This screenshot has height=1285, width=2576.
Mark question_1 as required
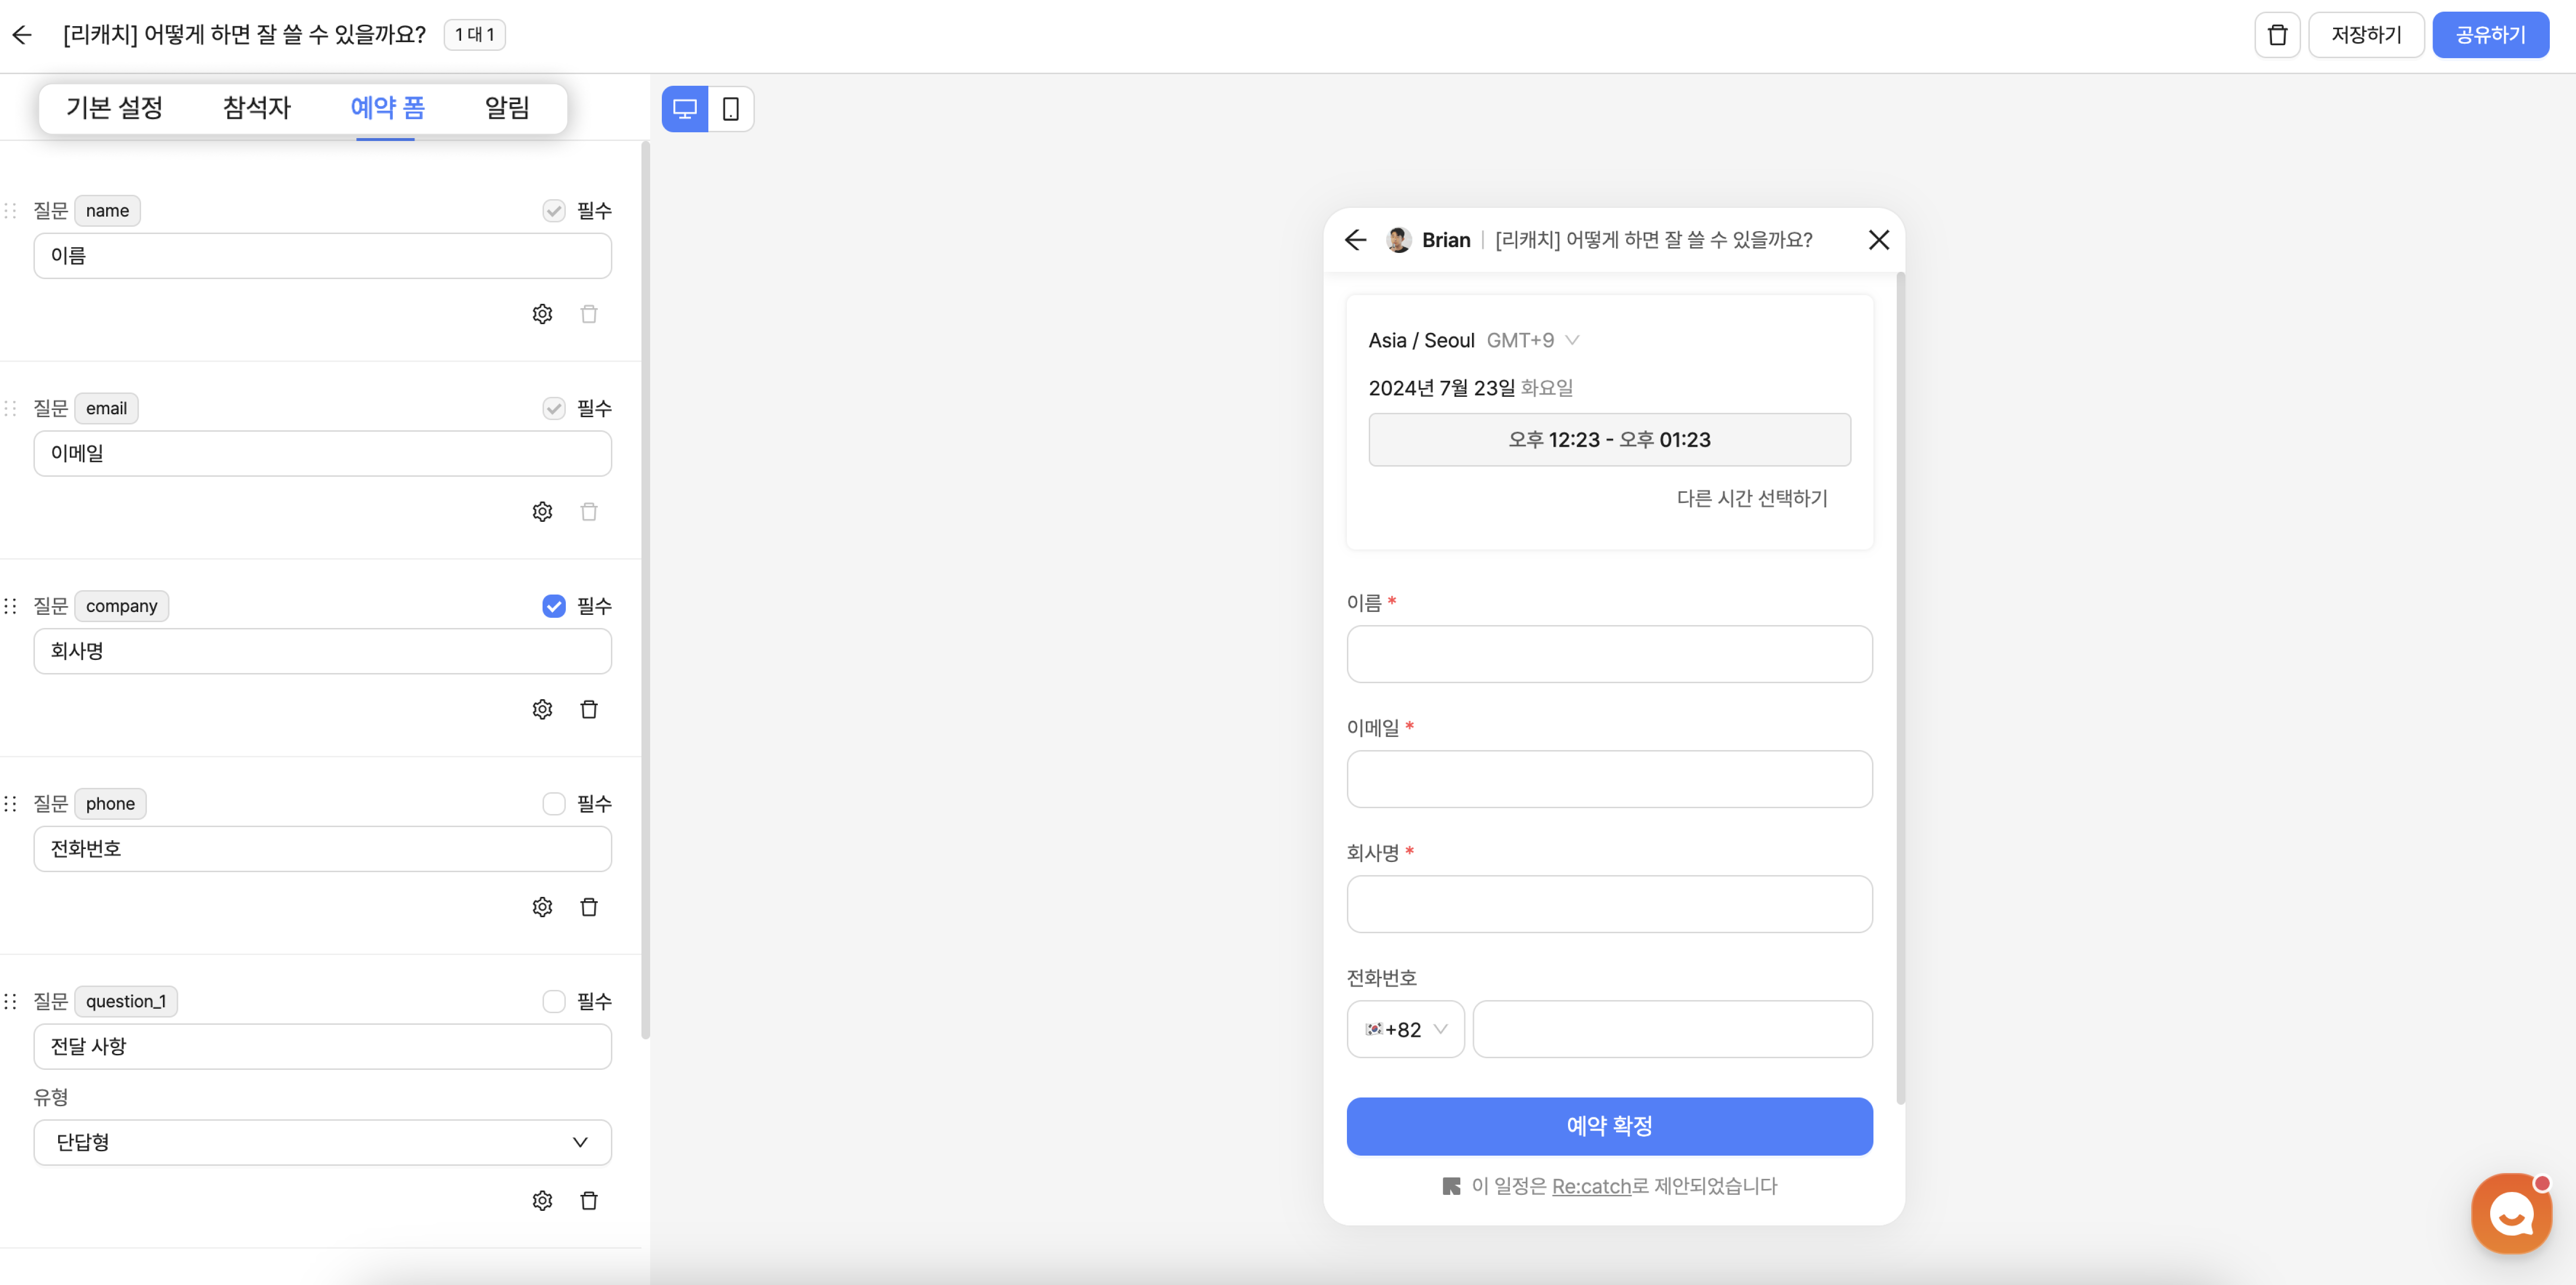pyautogui.click(x=554, y=1001)
